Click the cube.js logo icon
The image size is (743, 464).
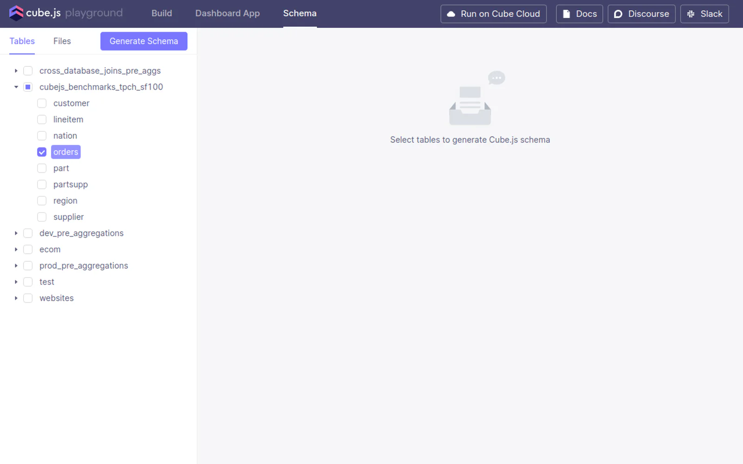[x=16, y=13]
